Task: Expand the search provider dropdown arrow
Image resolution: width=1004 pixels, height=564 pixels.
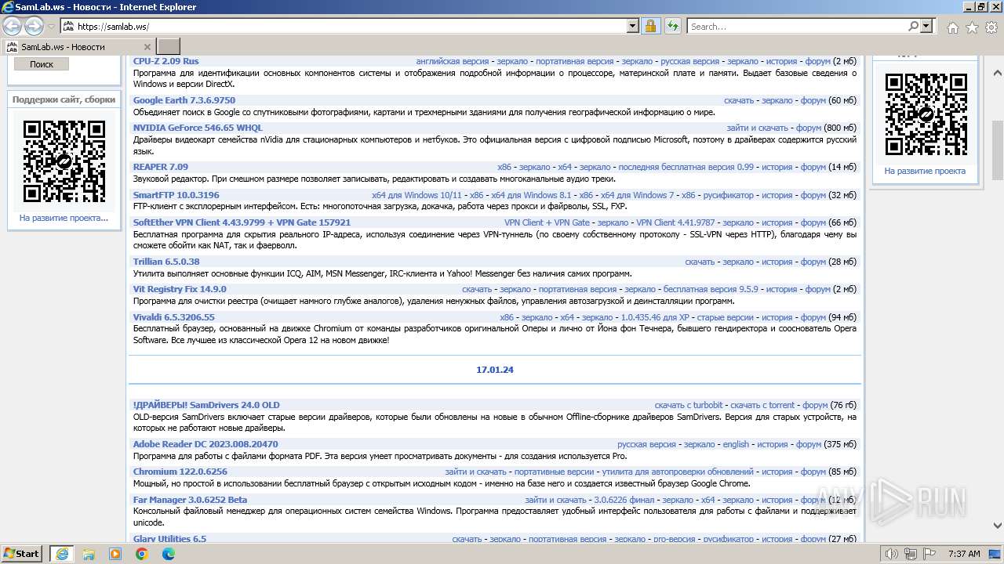Action: [x=926, y=26]
